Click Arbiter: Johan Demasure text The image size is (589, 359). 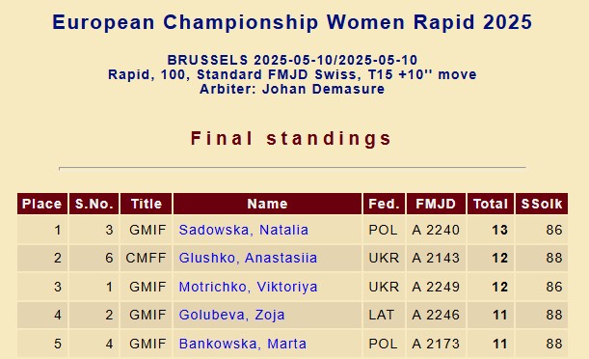point(292,89)
